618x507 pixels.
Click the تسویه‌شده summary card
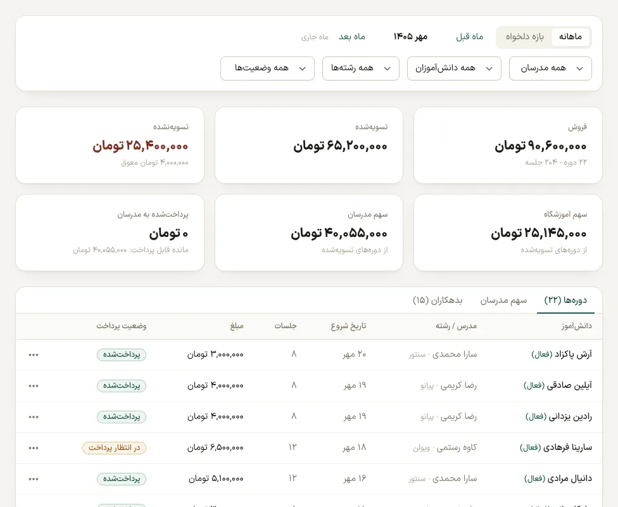(309, 145)
